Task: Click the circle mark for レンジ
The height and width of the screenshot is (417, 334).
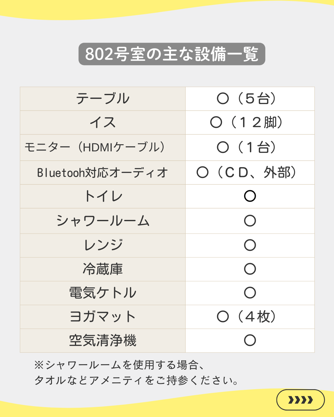Action: [250, 245]
